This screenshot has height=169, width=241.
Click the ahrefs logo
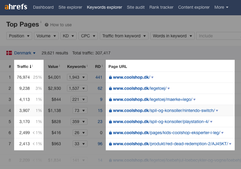(x=16, y=7)
